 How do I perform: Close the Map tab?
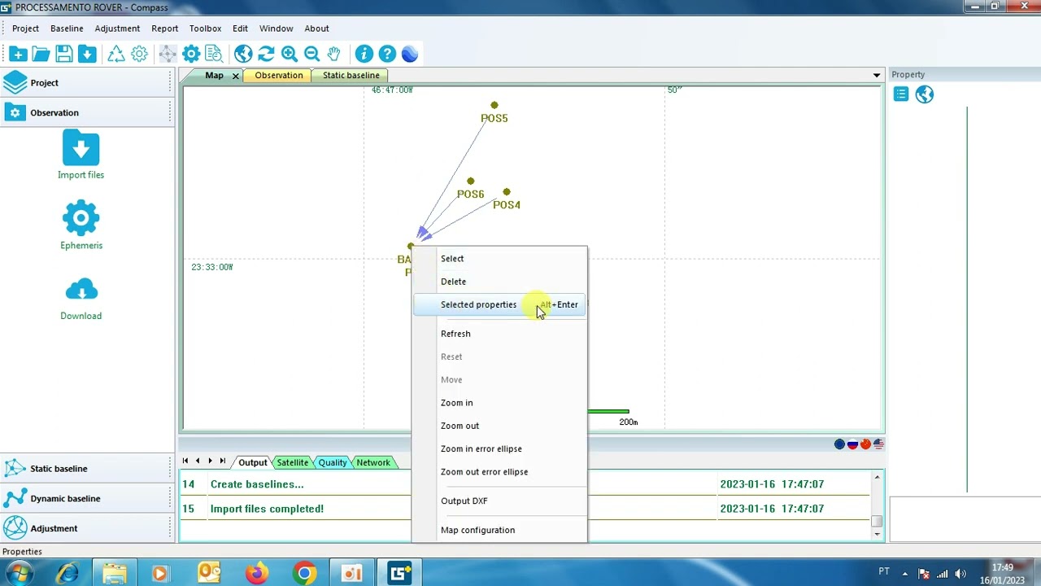(235, 76)
